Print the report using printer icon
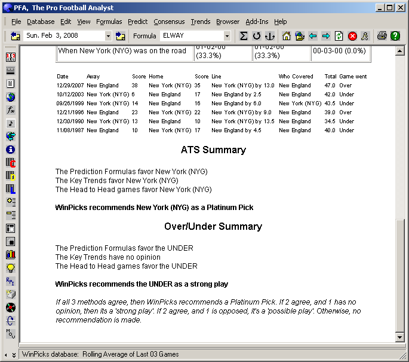Viewport: 409px width, 362px height. 382,36
